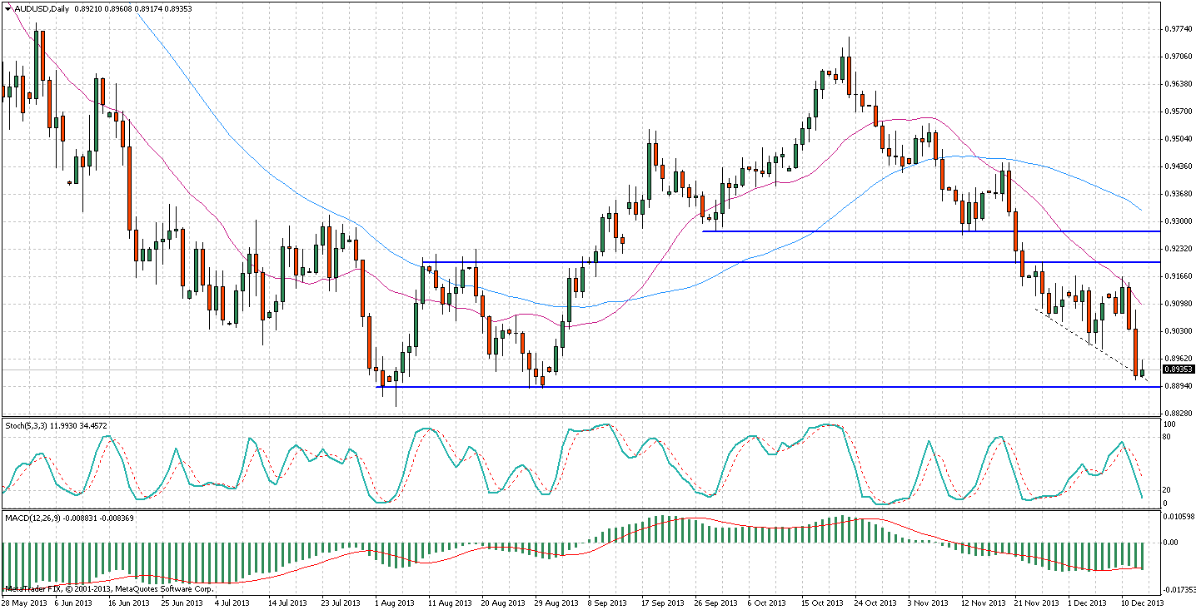
Task: Click the 10 Dec 2013 date label
Action: [1142, 602]
